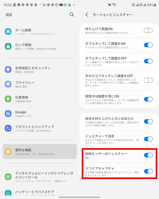159x199 pixels.
Task: Turn off ダブルタップして画面をON switch
Action: [148, 45]
